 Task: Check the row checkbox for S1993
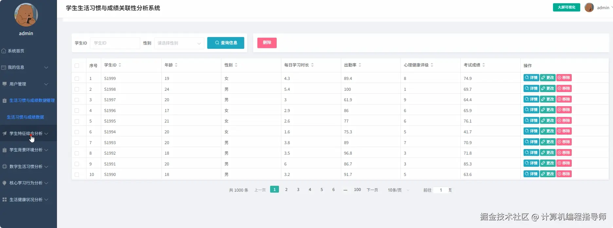point(77,143)
